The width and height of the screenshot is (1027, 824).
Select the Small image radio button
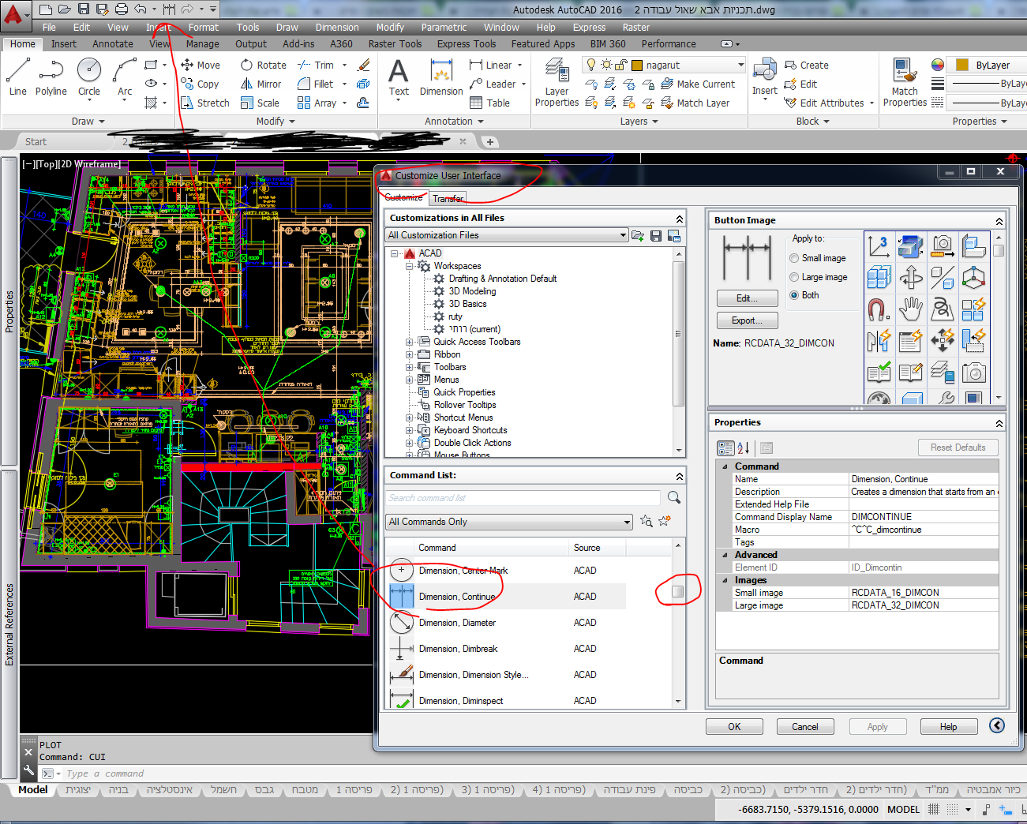794,258
